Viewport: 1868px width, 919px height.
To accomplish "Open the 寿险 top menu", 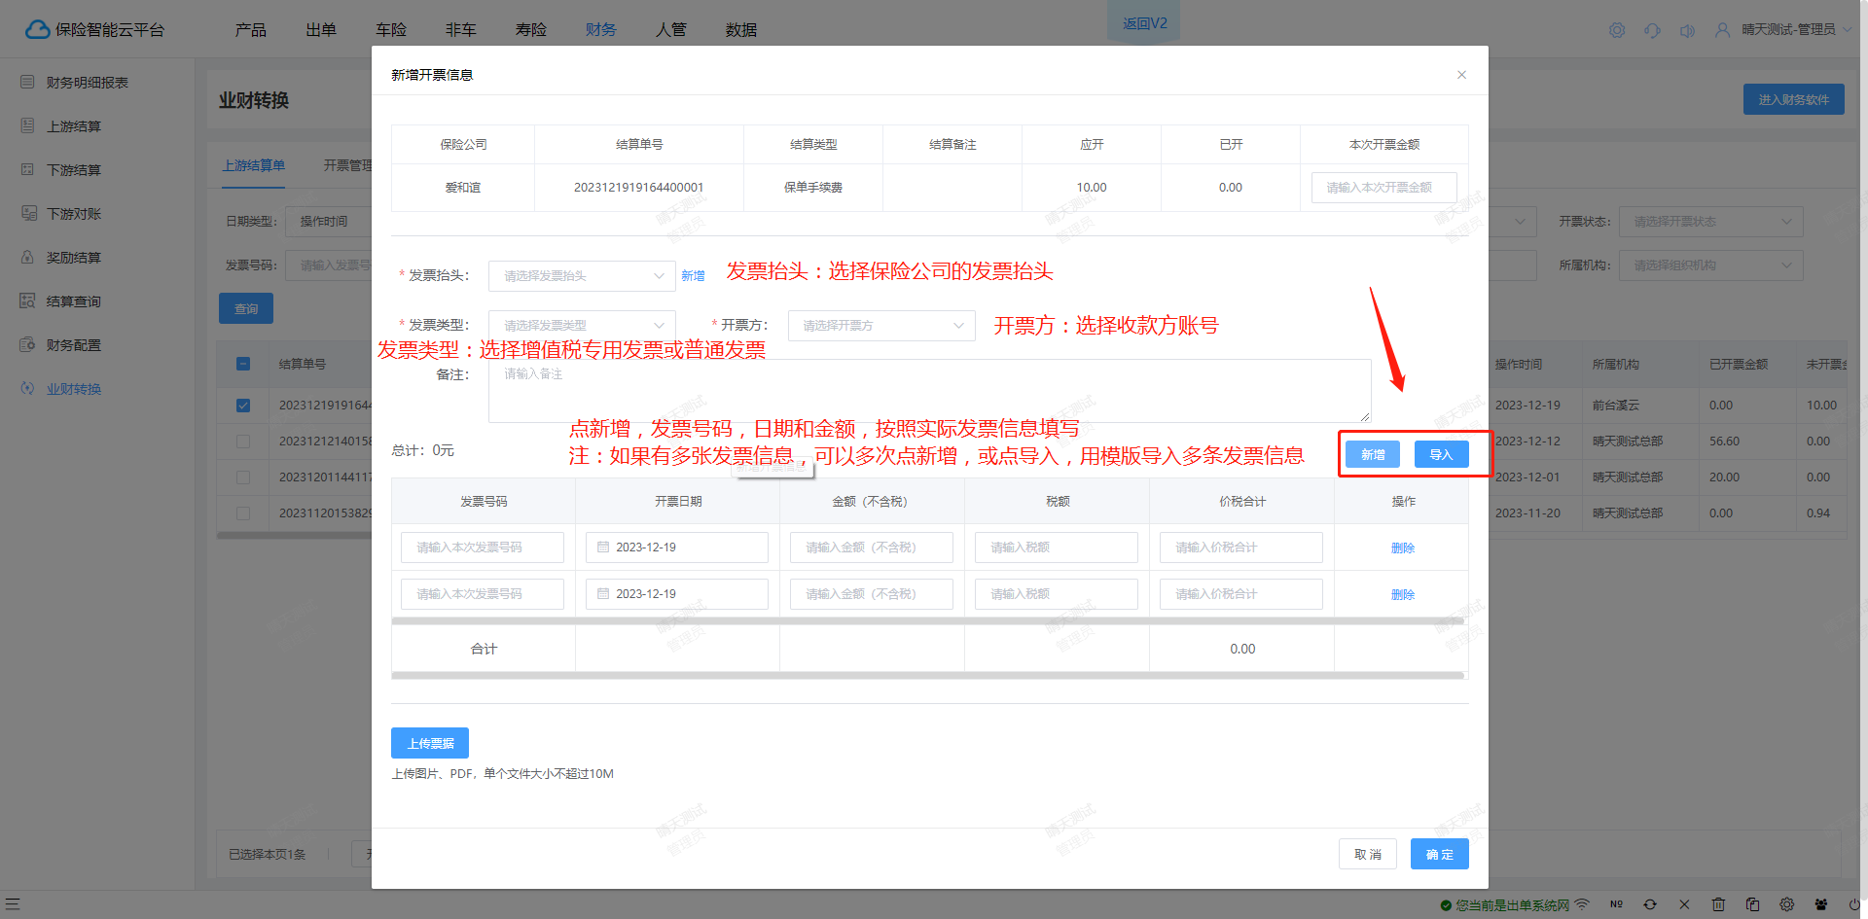I will [x=530, y=30].
